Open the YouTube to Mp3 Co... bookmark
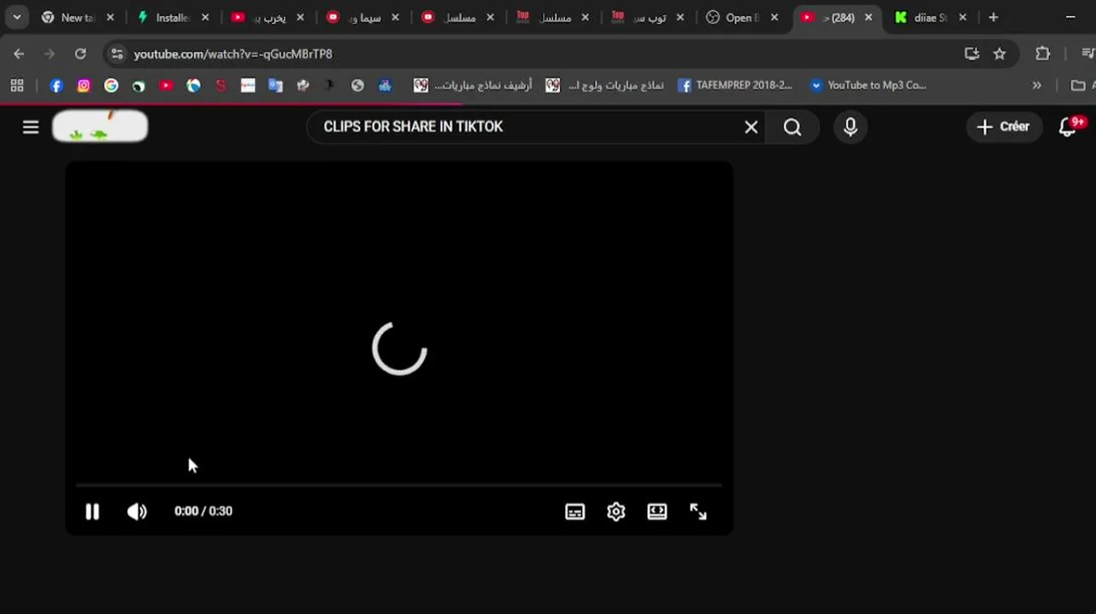 pyautogui.click(x=867, y=85)
